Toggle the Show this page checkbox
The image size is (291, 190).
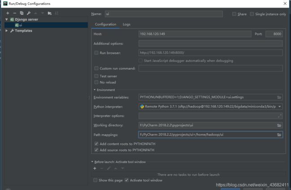click(95, 180)
